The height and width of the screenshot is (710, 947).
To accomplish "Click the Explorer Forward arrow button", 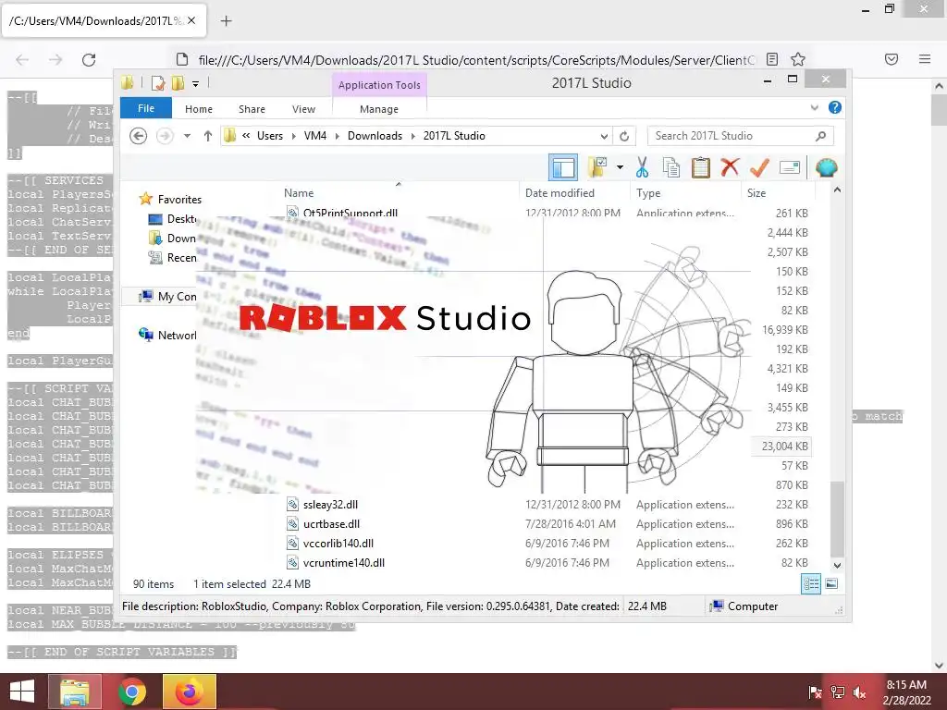I will pos(165,136).
